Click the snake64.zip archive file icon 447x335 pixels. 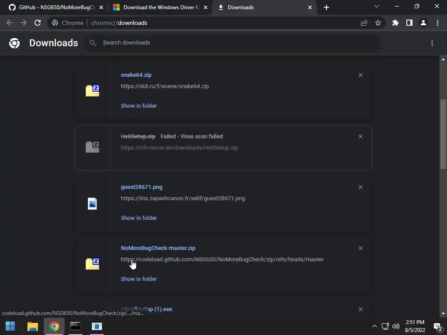click(93, 91)
